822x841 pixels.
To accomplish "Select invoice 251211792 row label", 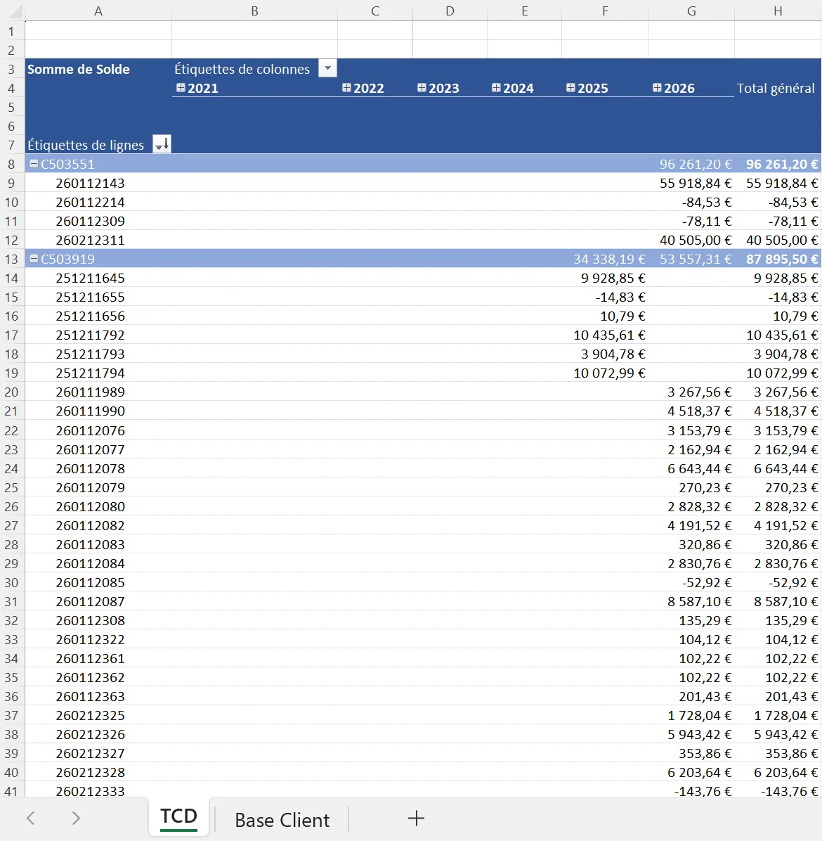I will 90,335.
